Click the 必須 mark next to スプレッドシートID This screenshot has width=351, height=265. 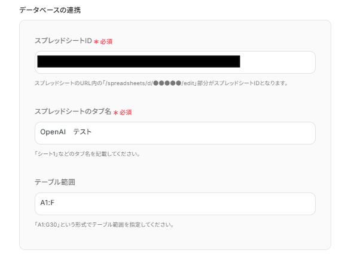click(106, 42)
